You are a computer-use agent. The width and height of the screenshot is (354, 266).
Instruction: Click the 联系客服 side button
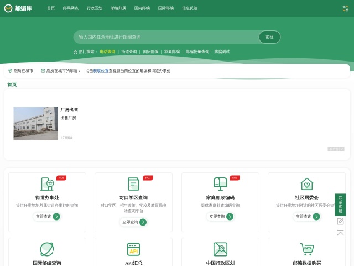340,204
